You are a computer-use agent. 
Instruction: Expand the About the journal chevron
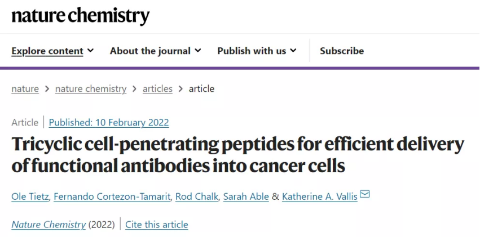[198, 51]
